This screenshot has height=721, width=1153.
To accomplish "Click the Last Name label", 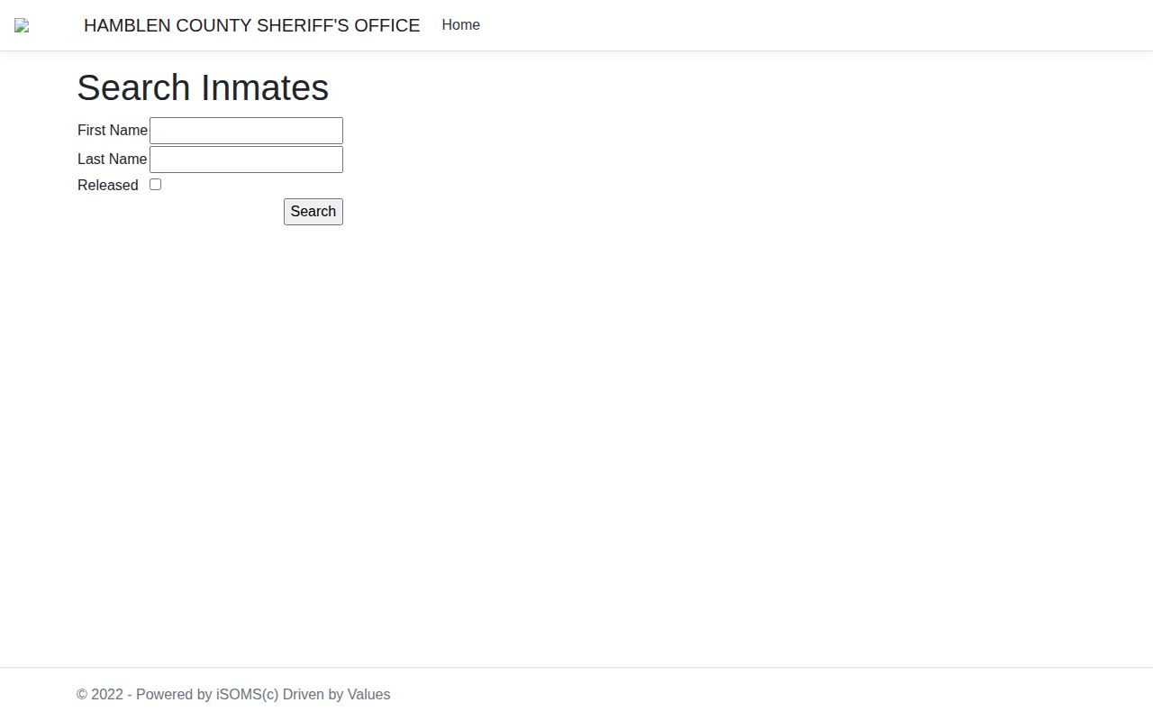I will (113, 160).
